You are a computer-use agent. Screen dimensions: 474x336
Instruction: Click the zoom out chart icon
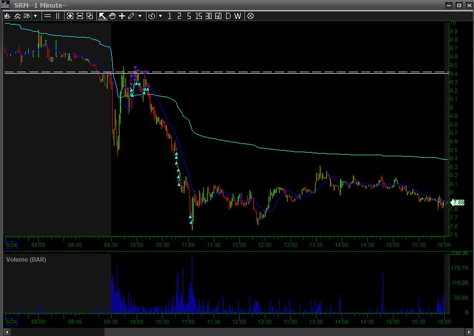(80, 16)
